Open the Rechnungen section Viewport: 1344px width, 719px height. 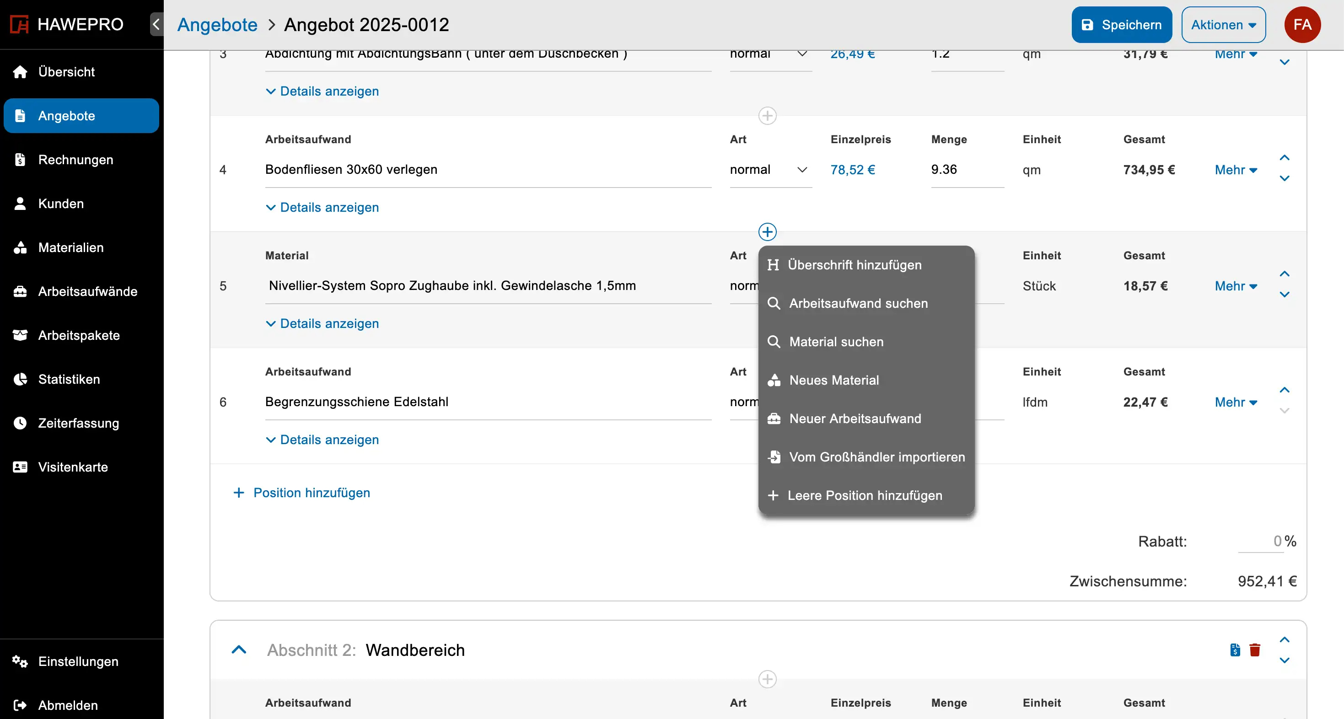tap(81, 160)
